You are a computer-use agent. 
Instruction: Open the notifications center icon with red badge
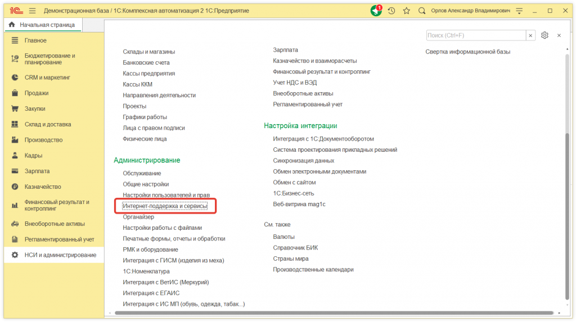[x=376, y=10]
